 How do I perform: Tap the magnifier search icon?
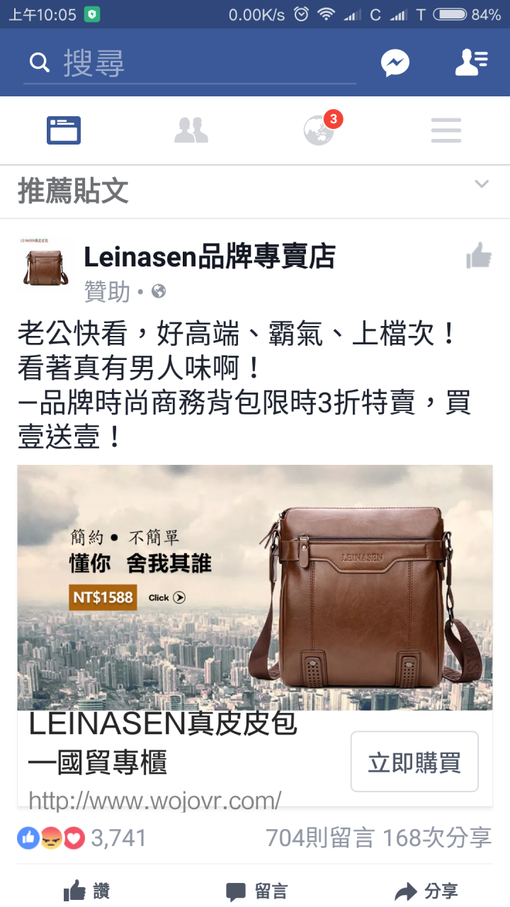click(40, 63)
